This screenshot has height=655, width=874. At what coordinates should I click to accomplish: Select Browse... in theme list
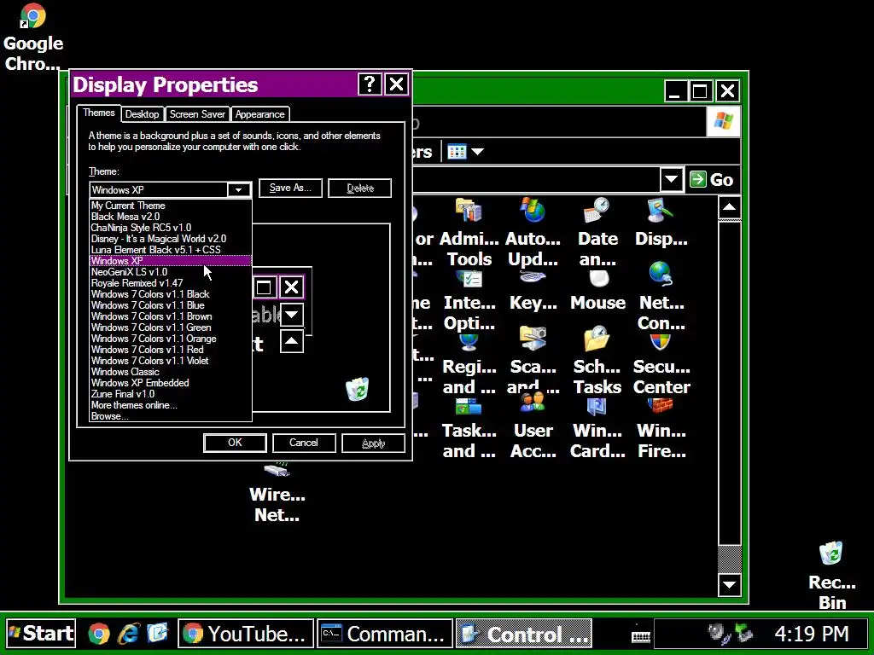pos(171,416)
